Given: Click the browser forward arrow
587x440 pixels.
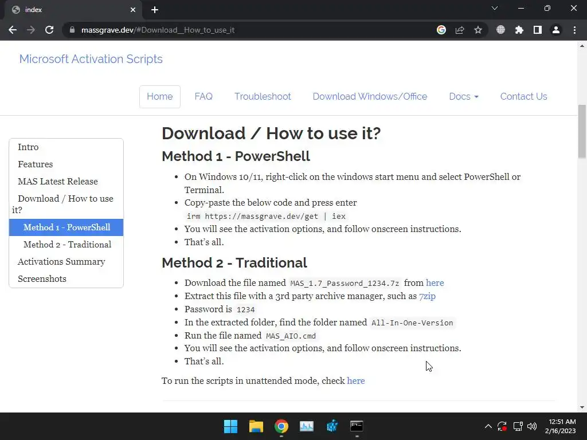Looking at the screenshot, I should click(x=31, y=30).
